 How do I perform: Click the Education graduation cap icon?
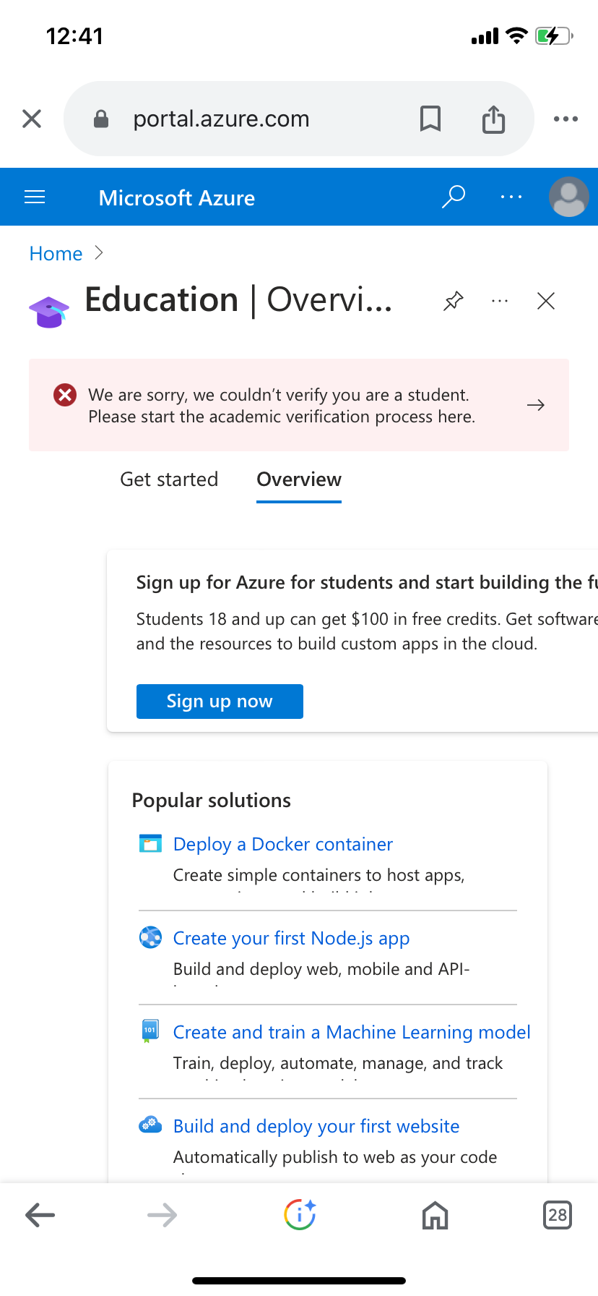coord(49,312)
